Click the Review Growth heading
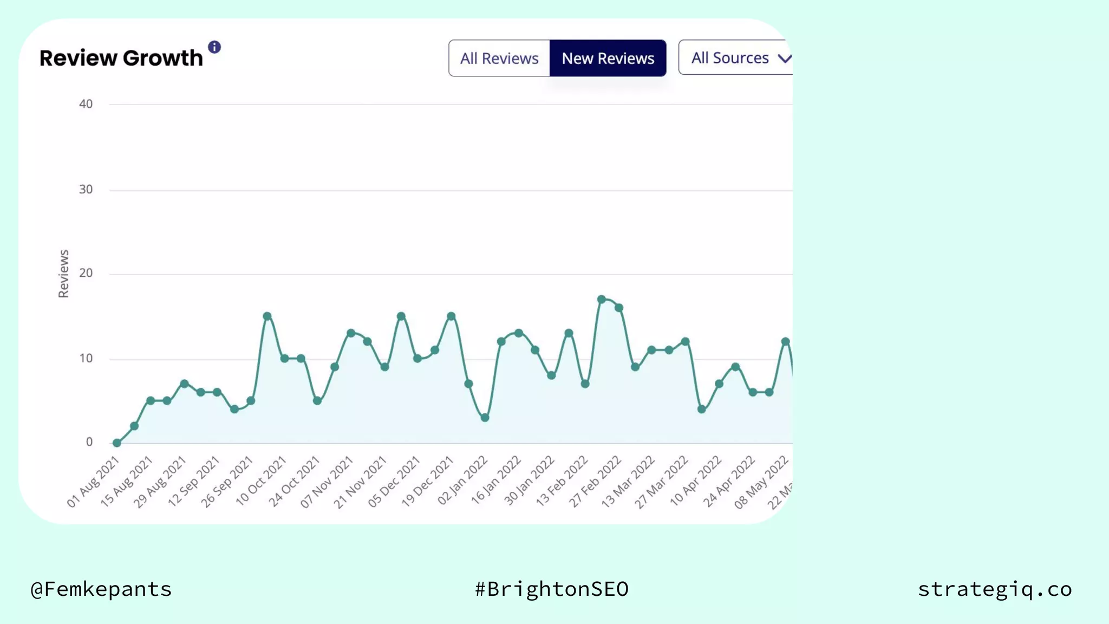1109x624 pixels. coord(121,58)
